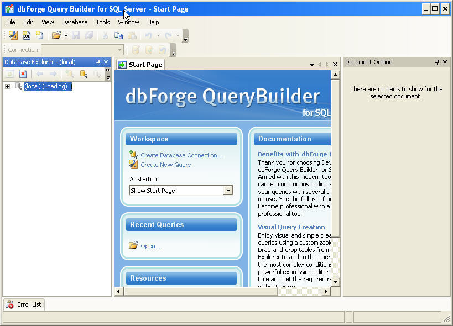
Task: Click Refresh icon in Database Explorer
Action: pyautogui.click(x=10, y=74)
